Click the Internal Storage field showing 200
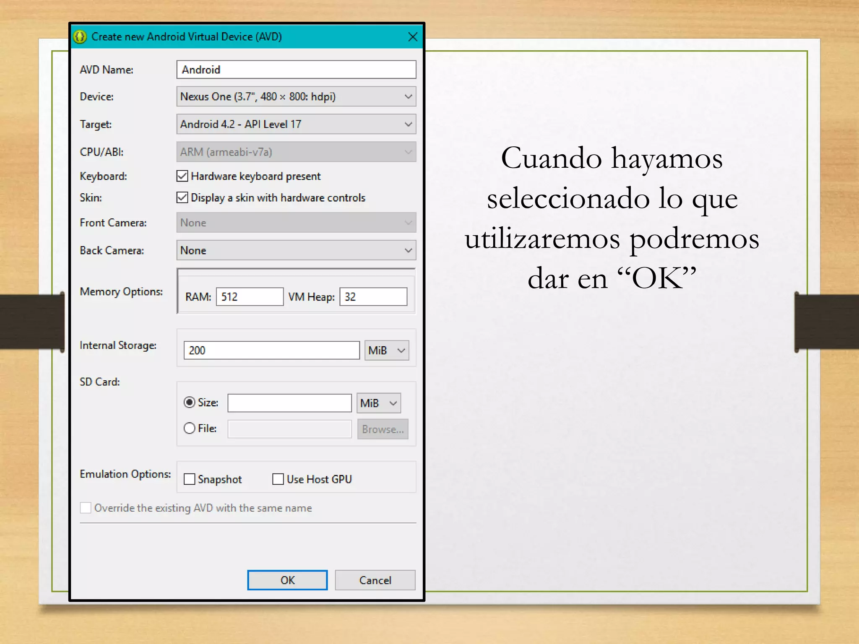This screenshot has width=859, height=644. (x=272, y=351)
